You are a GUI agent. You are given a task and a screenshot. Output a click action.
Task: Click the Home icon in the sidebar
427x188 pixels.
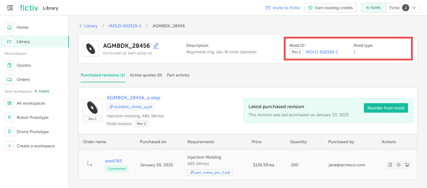pos(9,27)
